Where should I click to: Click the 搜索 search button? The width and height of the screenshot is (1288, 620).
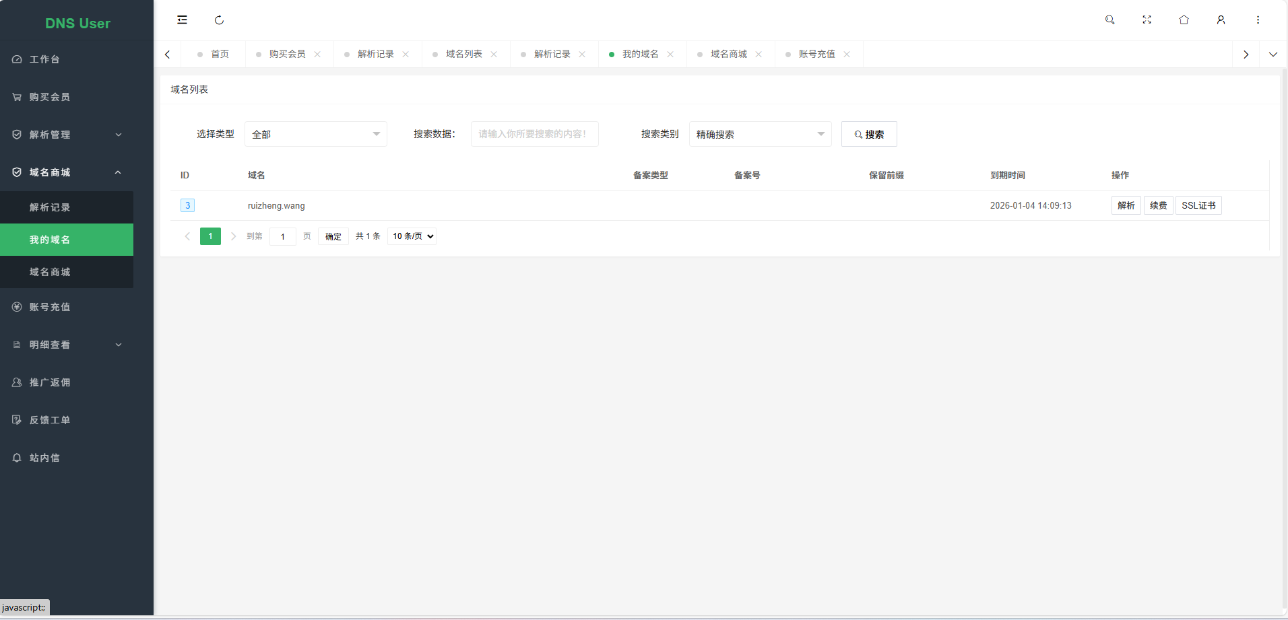click(x=869, y=134)
